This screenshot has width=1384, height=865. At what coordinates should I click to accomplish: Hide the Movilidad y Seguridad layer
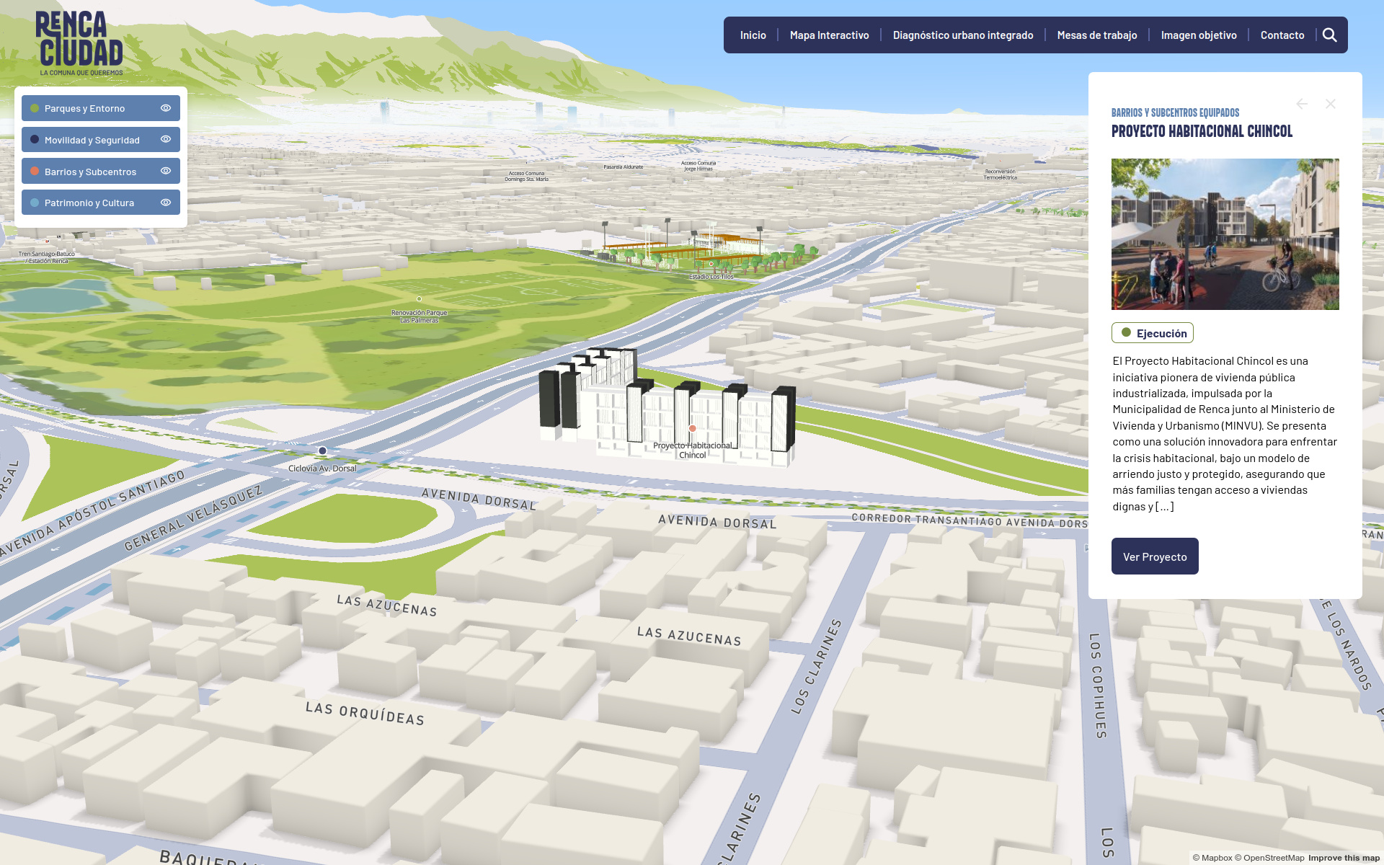pyautogui.click(x=166, y=139)
